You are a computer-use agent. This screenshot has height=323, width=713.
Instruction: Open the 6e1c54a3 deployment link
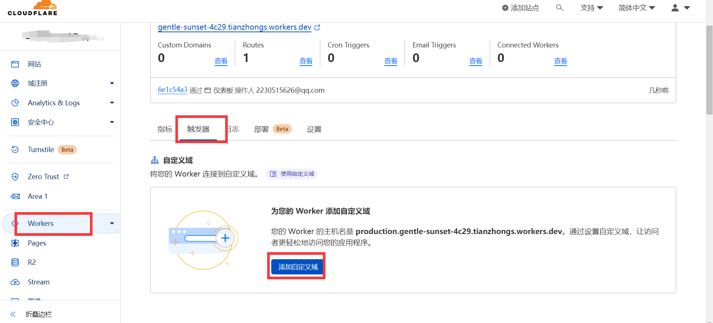172,90
